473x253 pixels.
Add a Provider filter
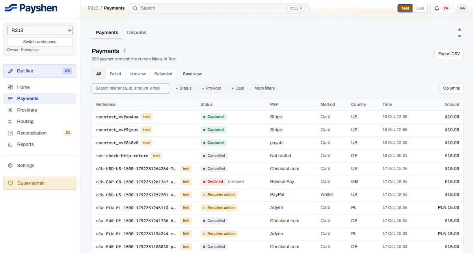coord(211,88)
